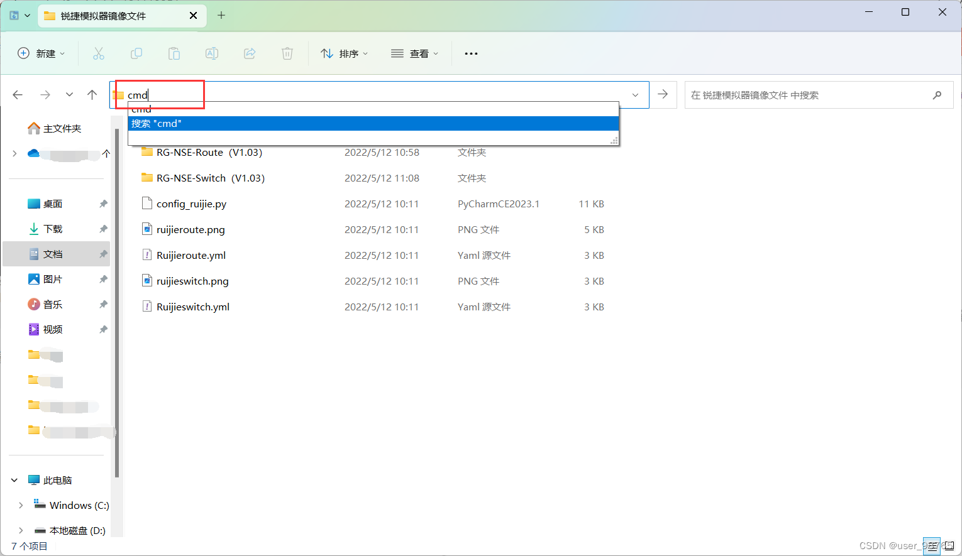Open 视频 in navigation pane
The image size is (962, 556).
pos(53,329)
